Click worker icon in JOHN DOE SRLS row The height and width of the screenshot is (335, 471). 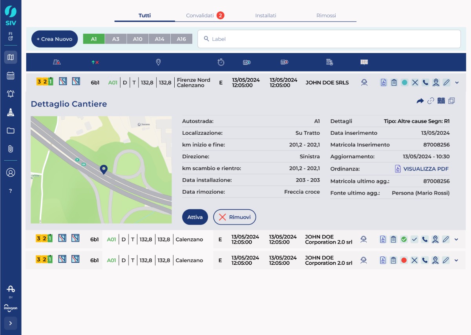tap(436, 82)
